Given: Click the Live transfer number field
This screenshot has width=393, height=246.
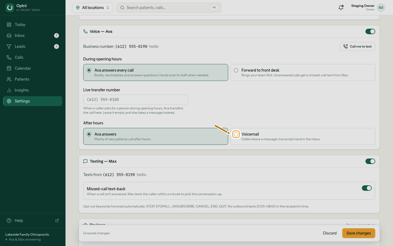Looking at the screenshot, I should tap(136, 99).
